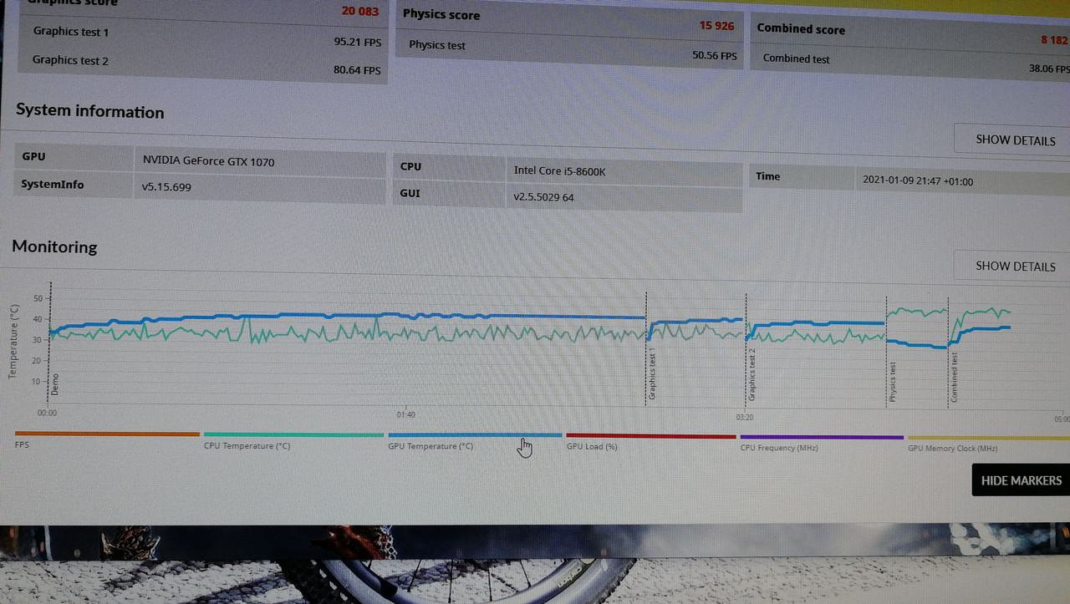Select the time value 2021-01-09 21:47 +01:00
The image size is (1070, 604).
[917, 180]
